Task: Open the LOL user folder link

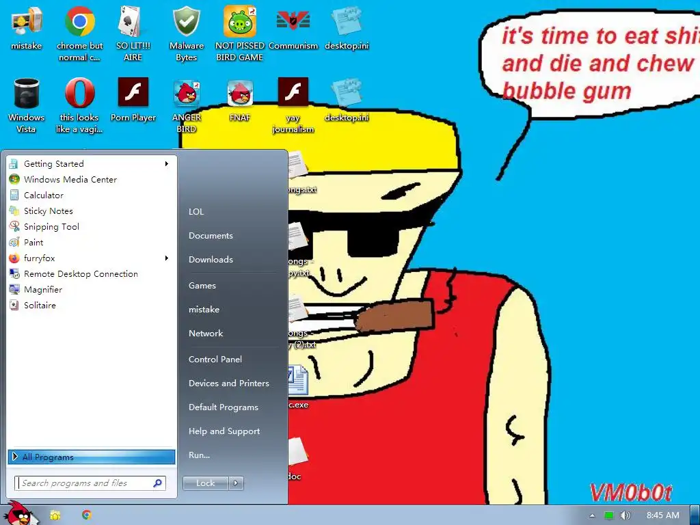Action: [x=196, y=212]
